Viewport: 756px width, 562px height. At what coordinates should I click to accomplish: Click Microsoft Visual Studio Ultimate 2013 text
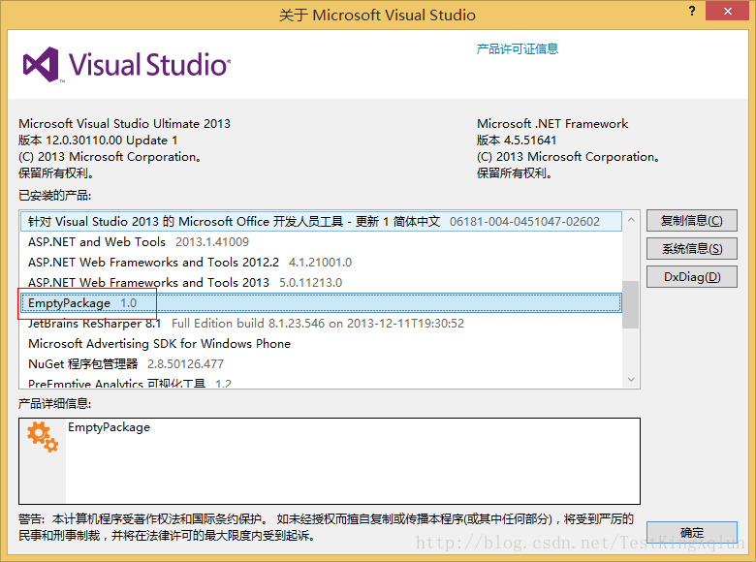(x=124, y=124)
